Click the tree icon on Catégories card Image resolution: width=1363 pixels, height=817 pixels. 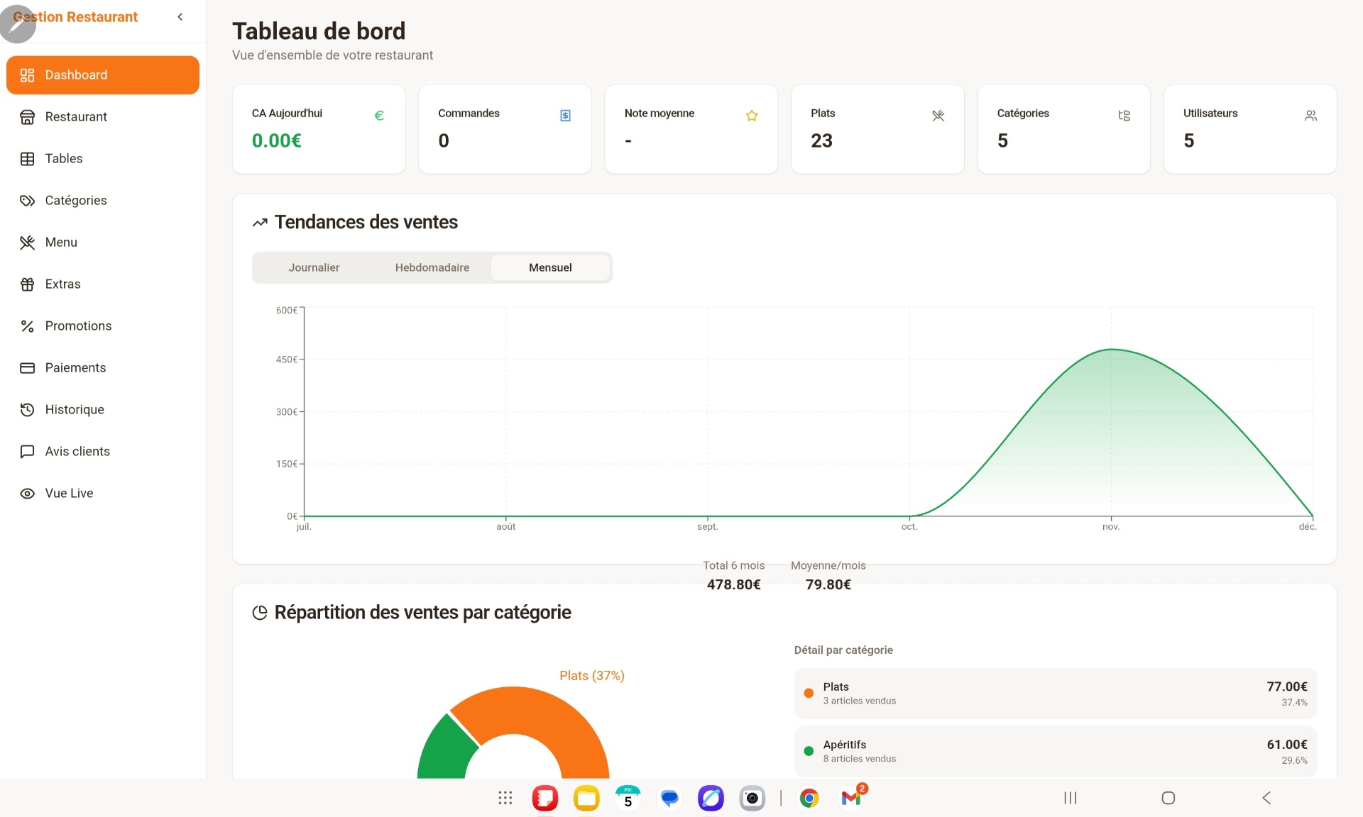pos(1124,116)
